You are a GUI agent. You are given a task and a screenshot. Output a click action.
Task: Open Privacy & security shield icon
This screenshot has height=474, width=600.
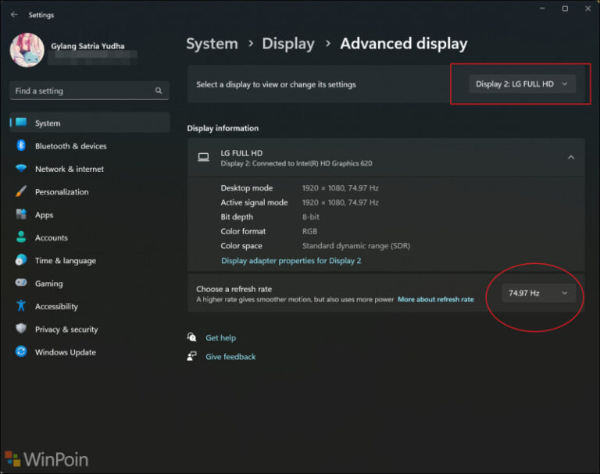point(21,329)
